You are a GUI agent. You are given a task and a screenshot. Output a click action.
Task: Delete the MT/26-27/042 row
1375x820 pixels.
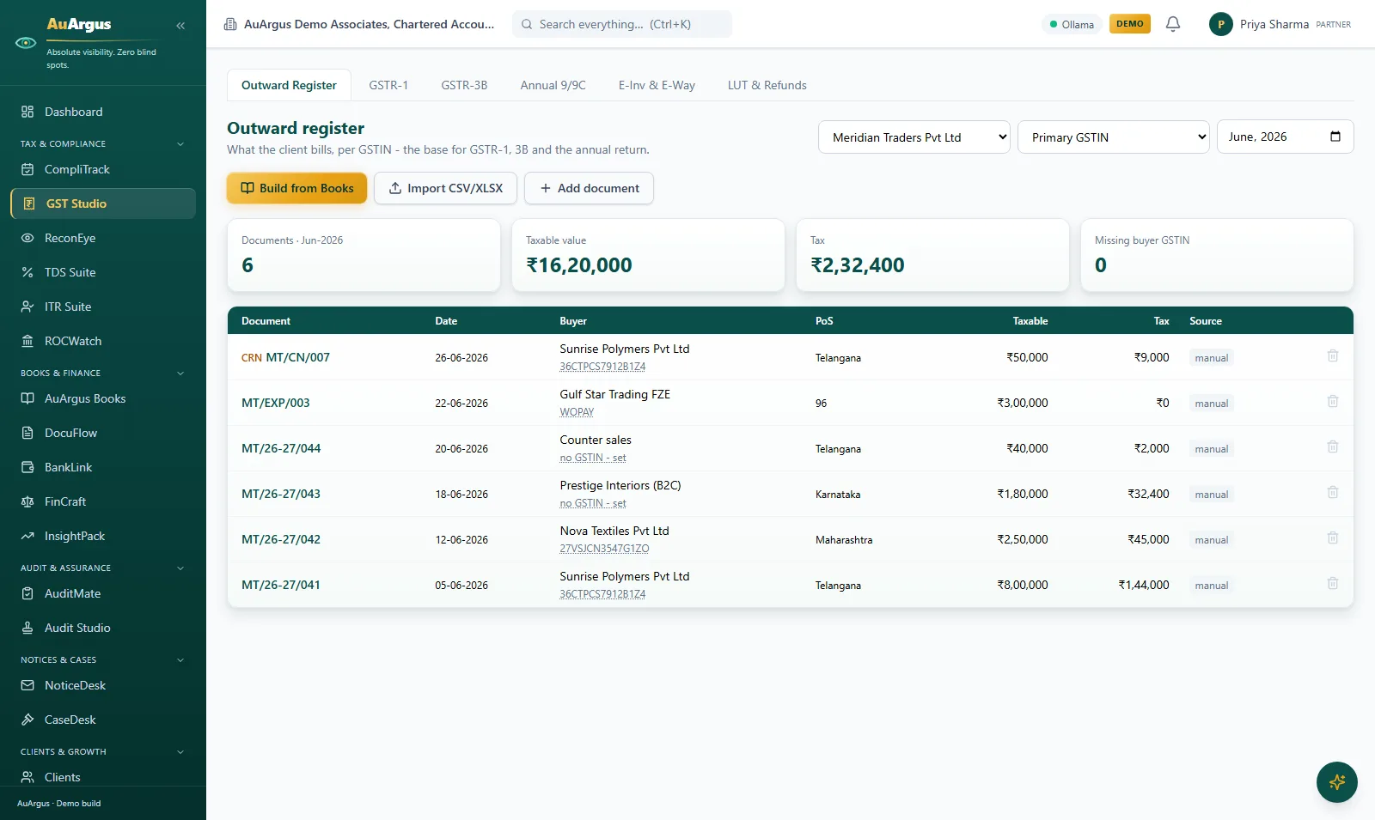[1333, 538]
